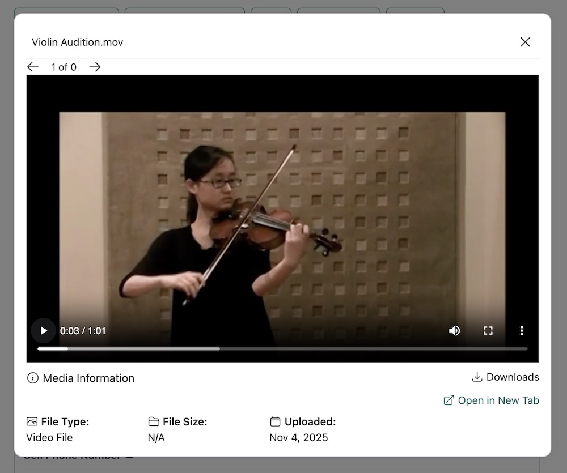Click the Uploaded calendar icon
The height and width of the screenshot is (473, 567).
(275, 421)
